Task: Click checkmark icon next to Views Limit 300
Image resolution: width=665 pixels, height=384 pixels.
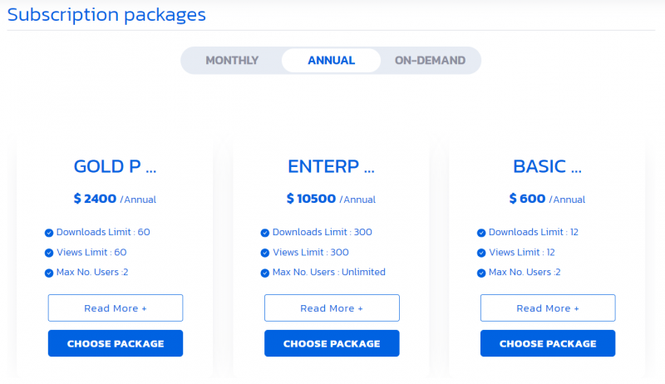Action: [x=264, y=253]
